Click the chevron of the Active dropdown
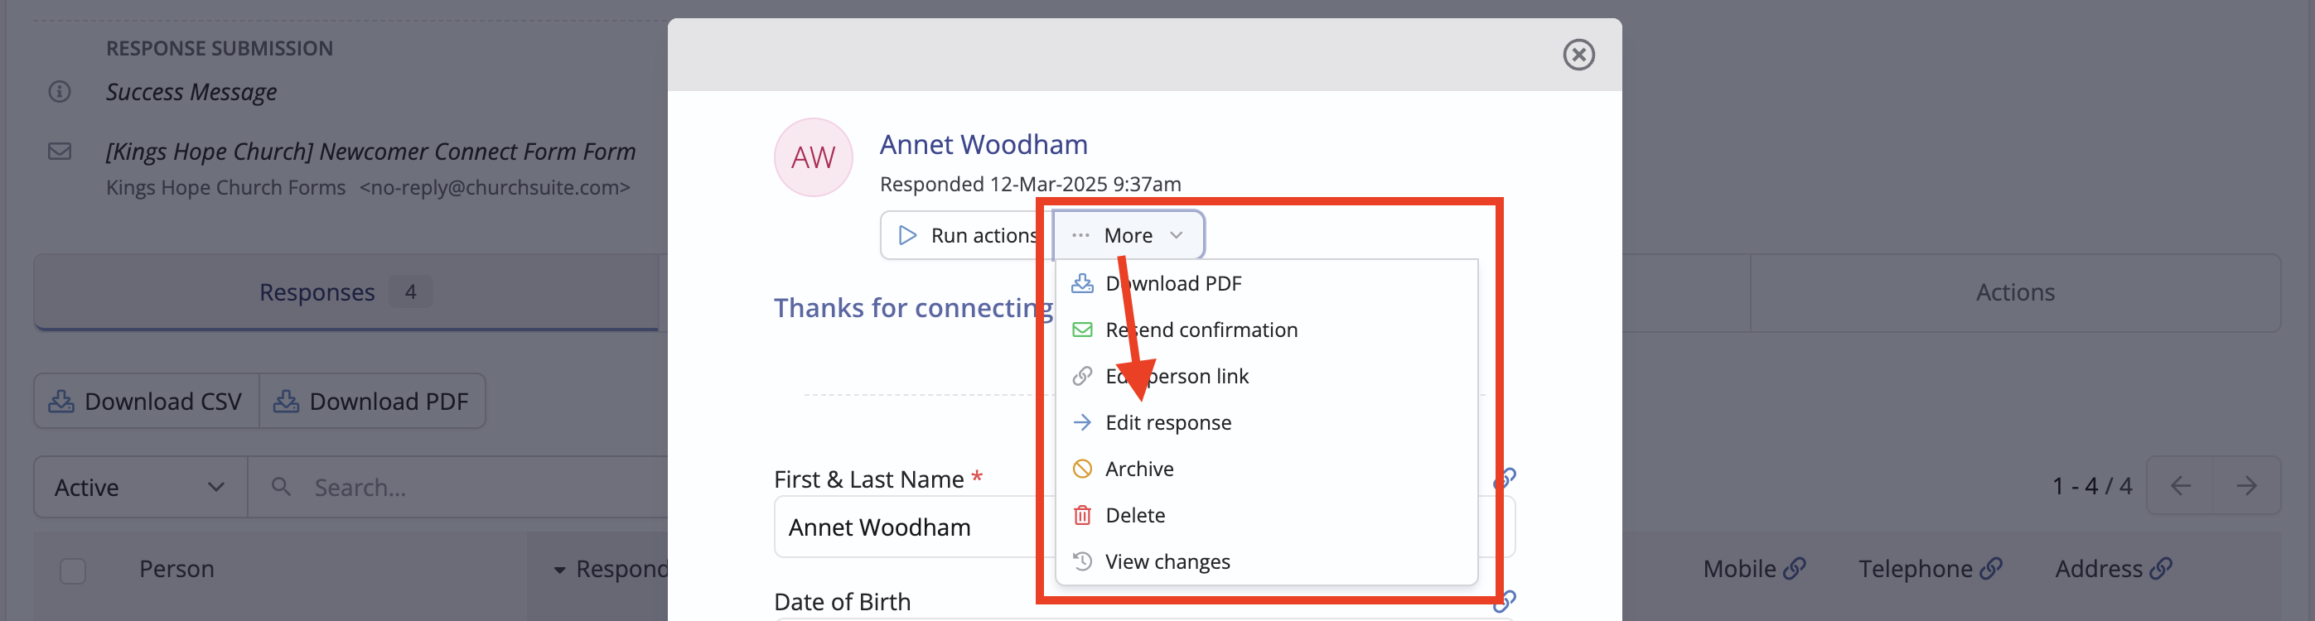The height and width of the screenshot is (621, 2315). (215, 487)
